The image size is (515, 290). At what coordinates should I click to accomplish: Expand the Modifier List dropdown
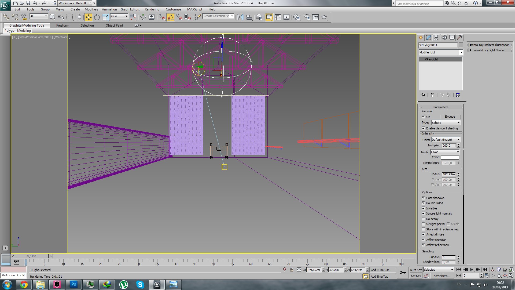tap(441, 52)
